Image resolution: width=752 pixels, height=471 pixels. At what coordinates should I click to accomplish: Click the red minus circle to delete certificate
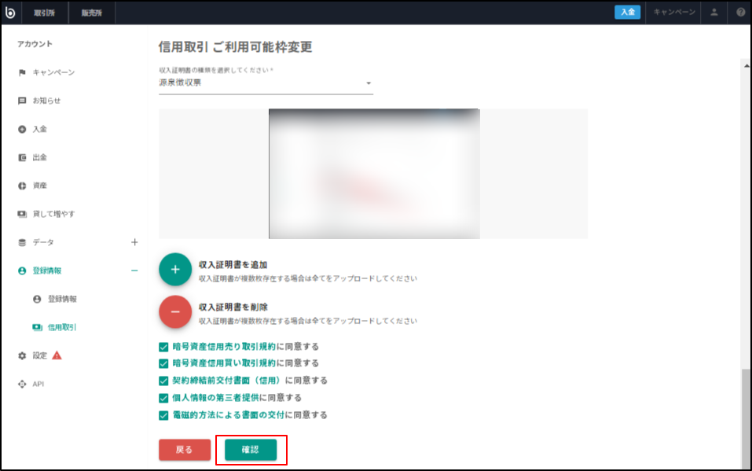click(175, 312)
